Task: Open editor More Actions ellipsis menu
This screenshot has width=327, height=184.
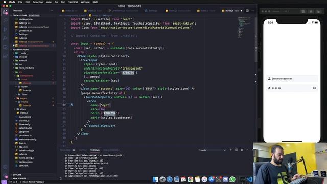Action: click(x=253, y=11)
